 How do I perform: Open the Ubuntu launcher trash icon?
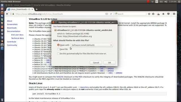(x=2, y=100)
